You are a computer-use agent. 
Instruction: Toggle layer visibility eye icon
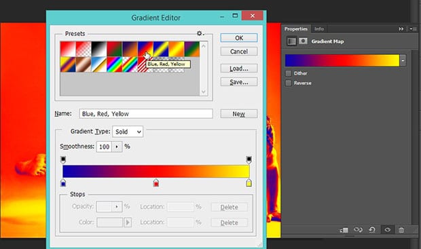click(388, 230)
